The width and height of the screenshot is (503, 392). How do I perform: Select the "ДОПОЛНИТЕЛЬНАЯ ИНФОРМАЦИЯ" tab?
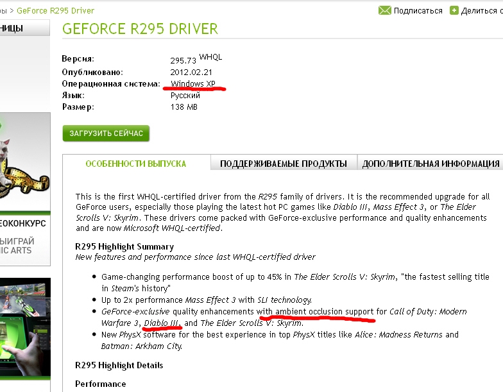[431, 164]
